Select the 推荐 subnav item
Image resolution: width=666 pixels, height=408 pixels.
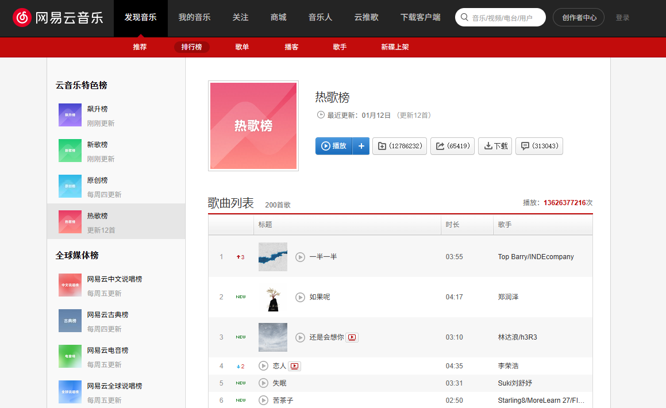click(x=140, y=47)
